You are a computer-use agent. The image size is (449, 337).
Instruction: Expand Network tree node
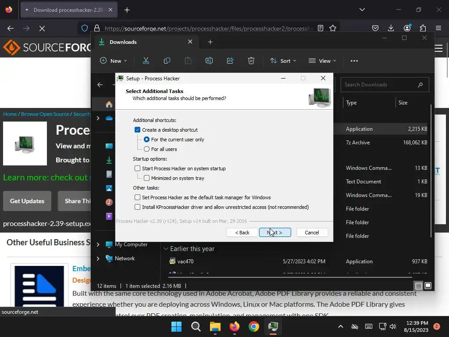pos(98,258)
